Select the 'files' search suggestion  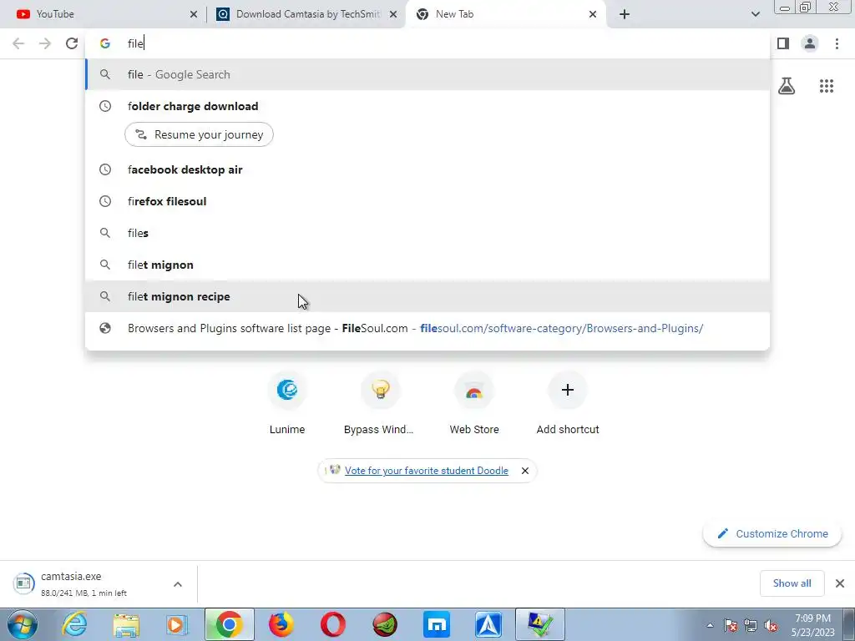(x=427, y=234)
